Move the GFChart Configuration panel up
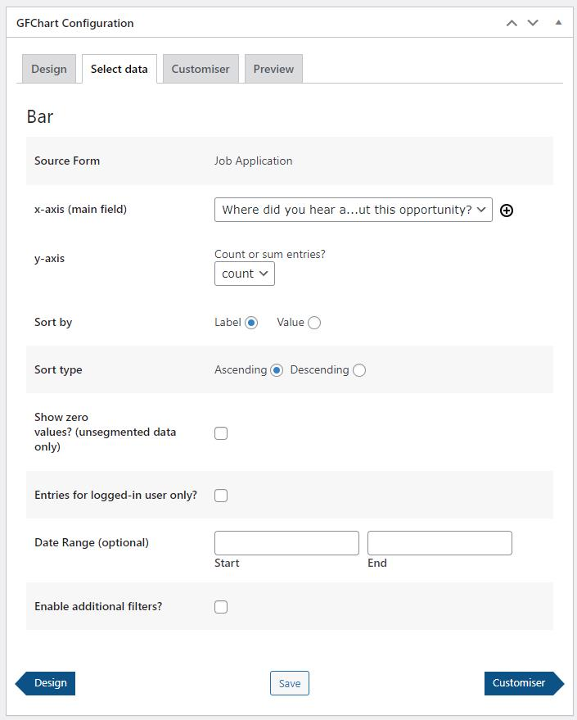The image size is (577, 720). pos(512,23)
